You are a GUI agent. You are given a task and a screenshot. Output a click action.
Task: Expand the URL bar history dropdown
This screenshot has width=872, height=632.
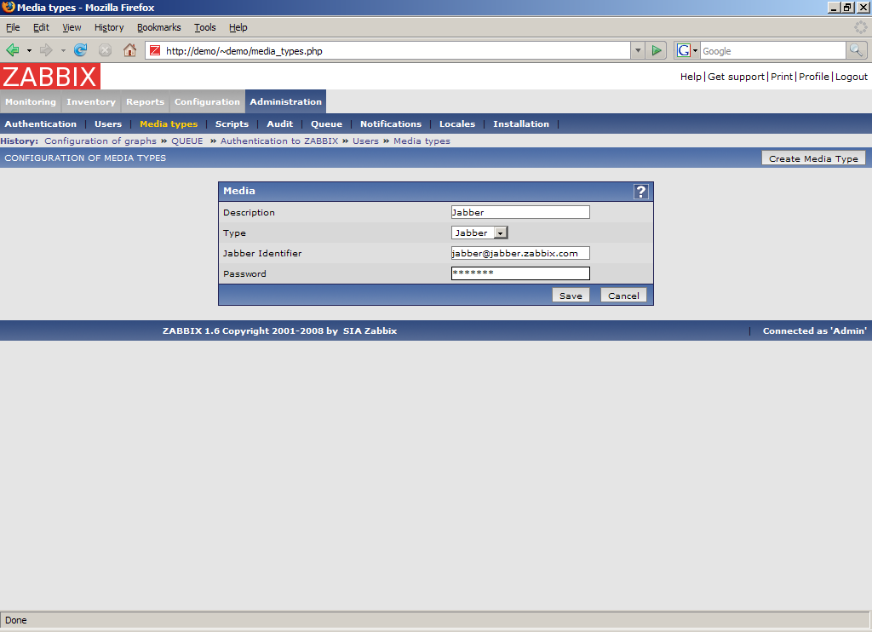(x=638, y=50)
